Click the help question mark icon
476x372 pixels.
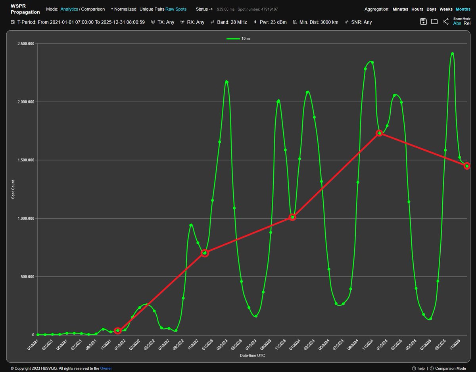coord(414,368)
